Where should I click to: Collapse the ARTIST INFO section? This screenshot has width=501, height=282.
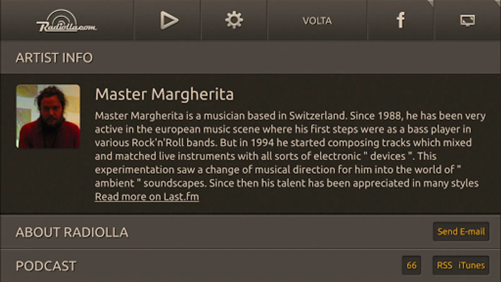pos(54,58)
